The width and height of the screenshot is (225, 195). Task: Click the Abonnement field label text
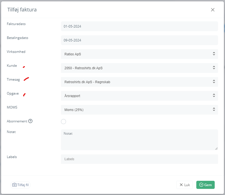[x=17, y=121]
